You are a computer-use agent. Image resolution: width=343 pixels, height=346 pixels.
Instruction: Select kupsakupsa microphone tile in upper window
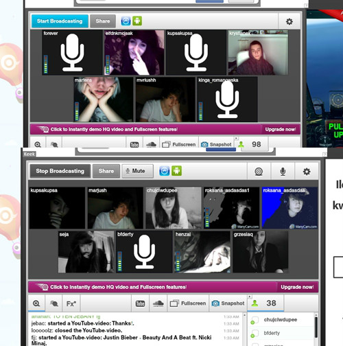196,52
